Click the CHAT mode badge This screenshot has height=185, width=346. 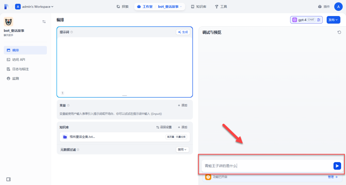click(311, 20)
